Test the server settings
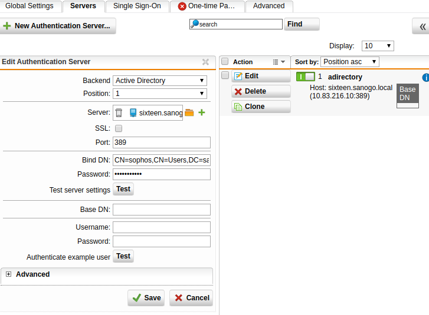 (x=123, y=189)
